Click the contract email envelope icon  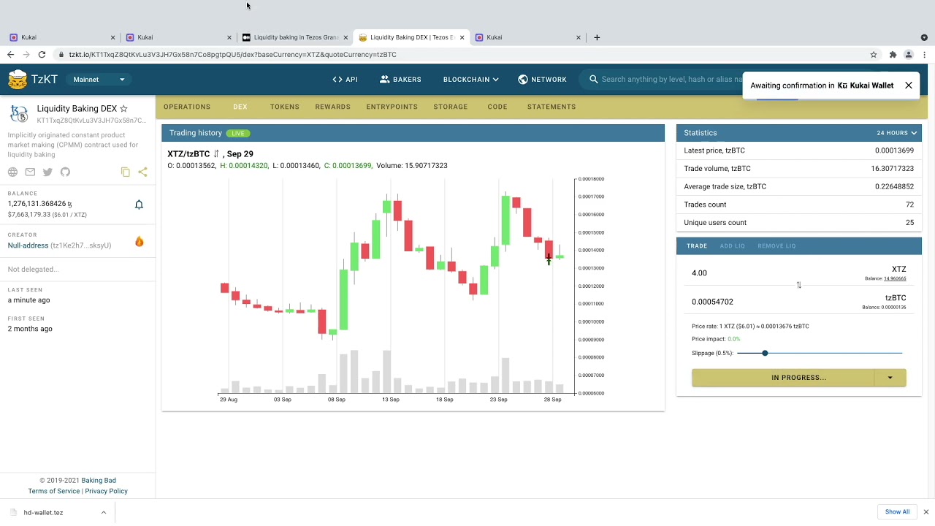30,172
